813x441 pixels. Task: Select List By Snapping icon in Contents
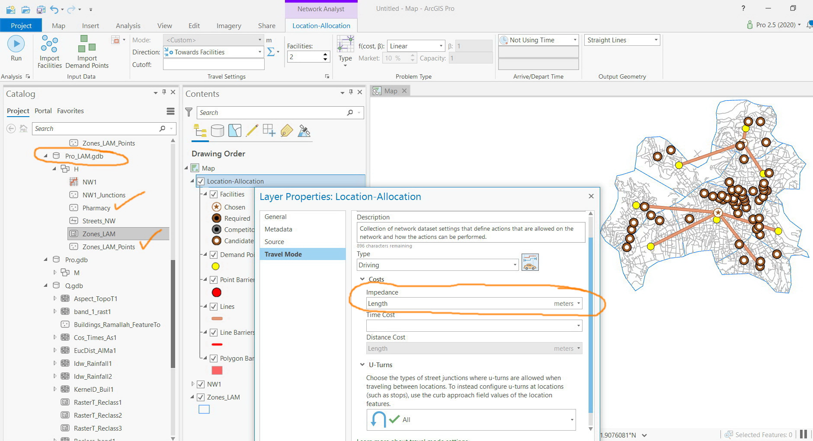click(x=269, y=130)
